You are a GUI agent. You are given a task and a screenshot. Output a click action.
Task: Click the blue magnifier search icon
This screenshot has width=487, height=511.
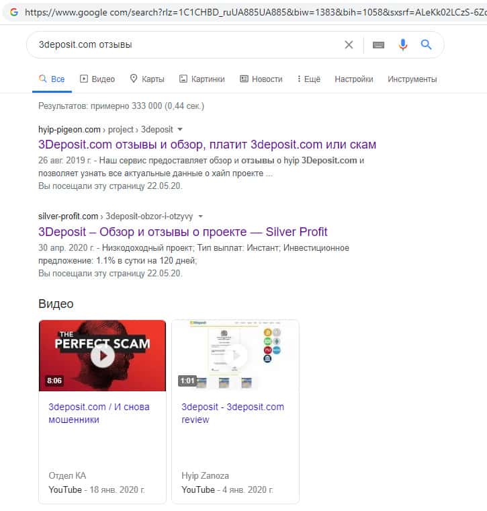[x=426, y=44]
